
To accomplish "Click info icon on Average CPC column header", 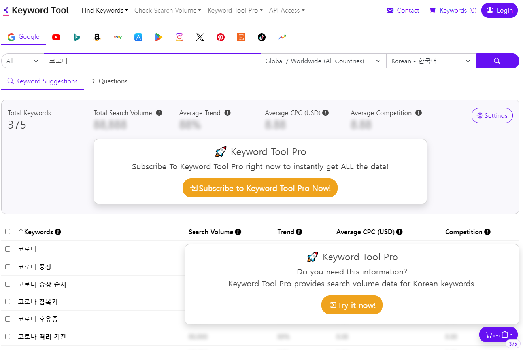I will [x=400, y=232].
